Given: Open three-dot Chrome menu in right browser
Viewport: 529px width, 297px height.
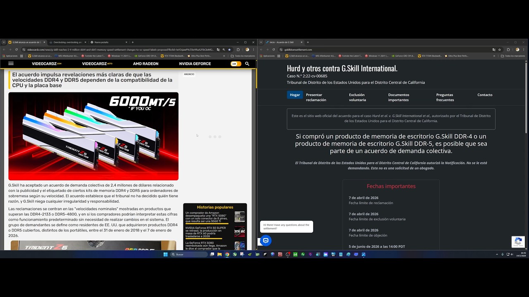Looking at the screenshot, I should pos(523,49).
